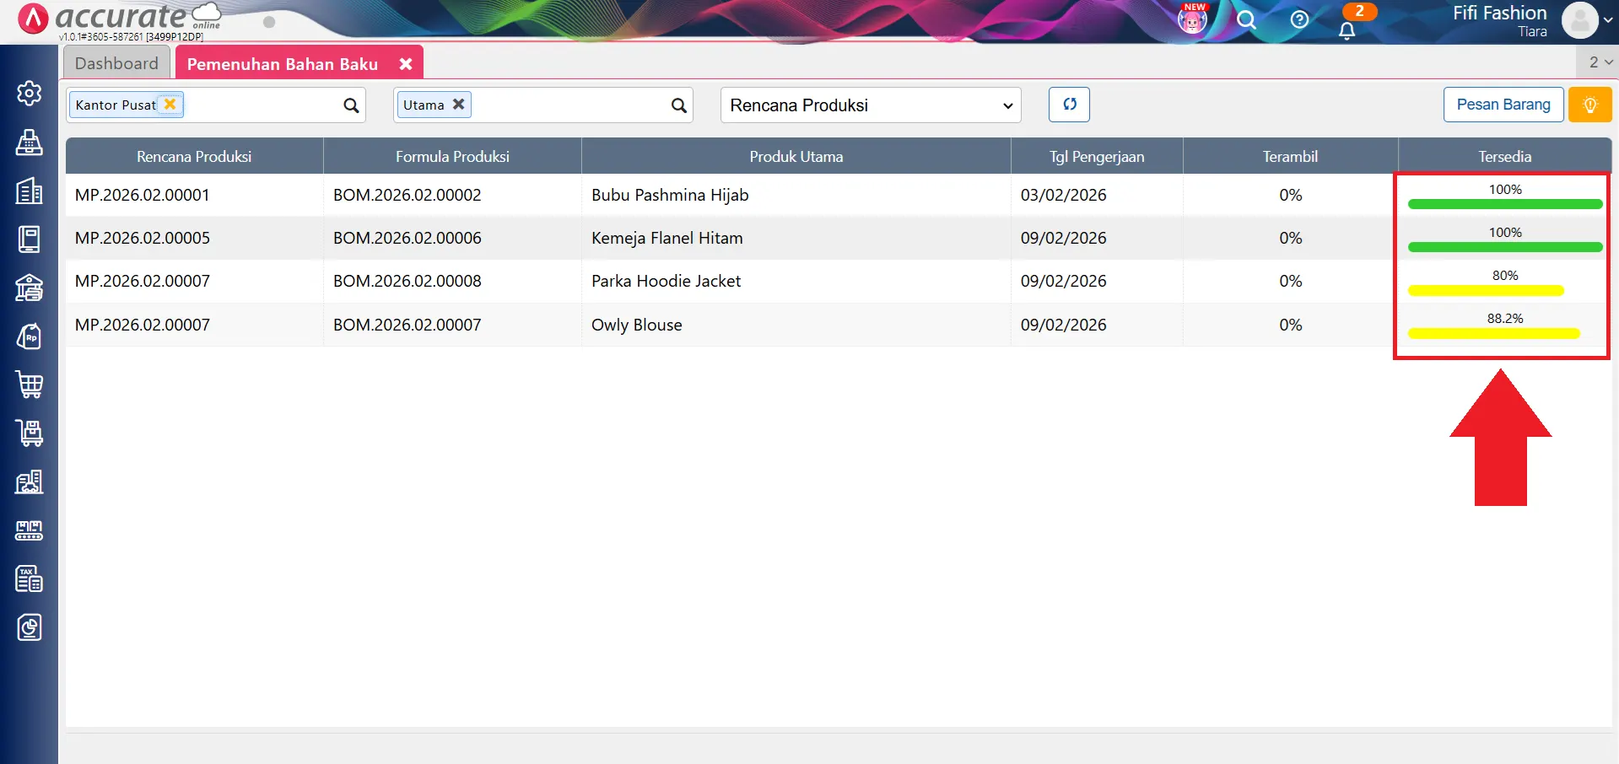Click the orange lightbulb tips button
The image size is (1619, 764).
coord(1589,105)
